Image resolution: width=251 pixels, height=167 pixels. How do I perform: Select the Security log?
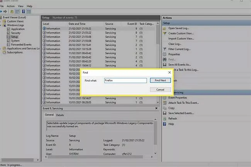(16, 33)
